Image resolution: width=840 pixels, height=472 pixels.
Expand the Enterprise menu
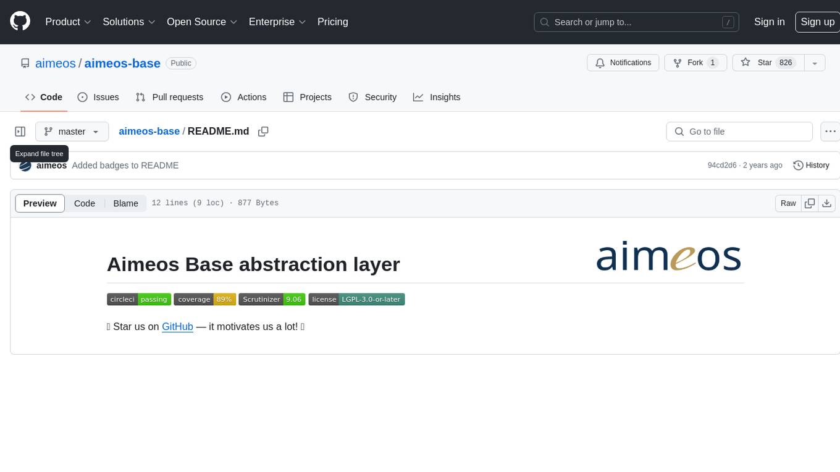pos(277,22)
